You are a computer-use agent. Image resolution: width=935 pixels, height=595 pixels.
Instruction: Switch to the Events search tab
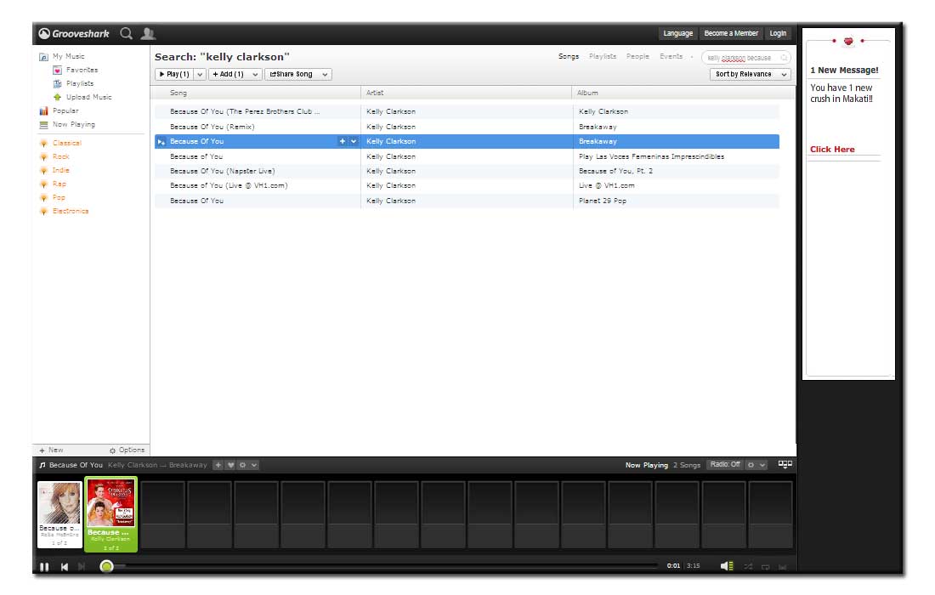(x=671, y=57)
